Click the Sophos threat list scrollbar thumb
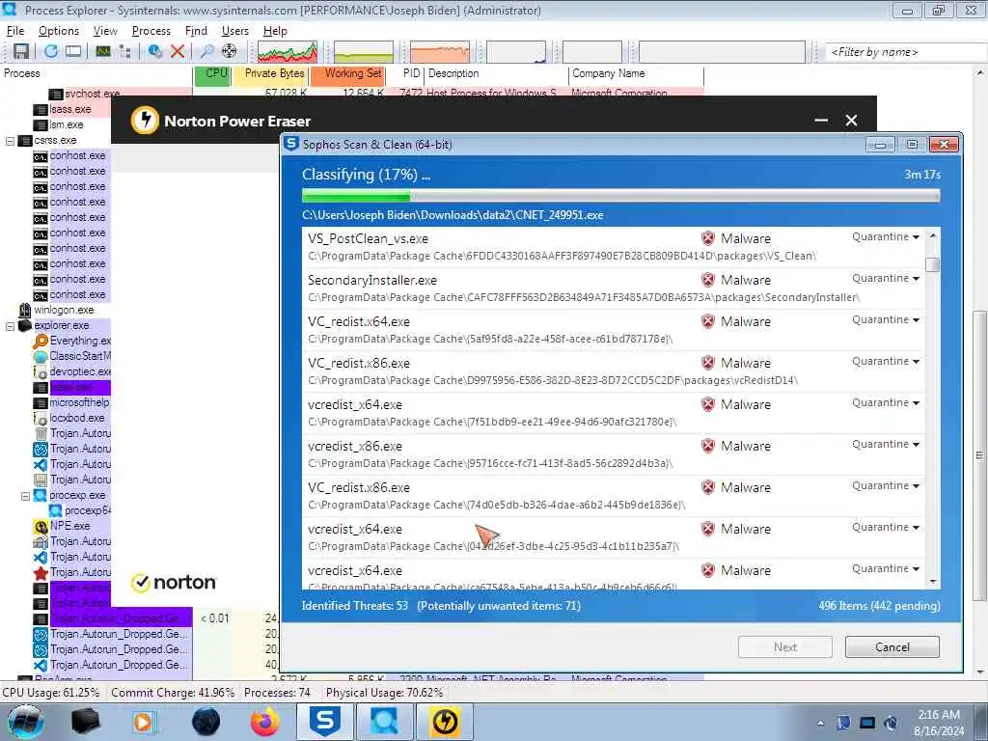 click(933, 264)
